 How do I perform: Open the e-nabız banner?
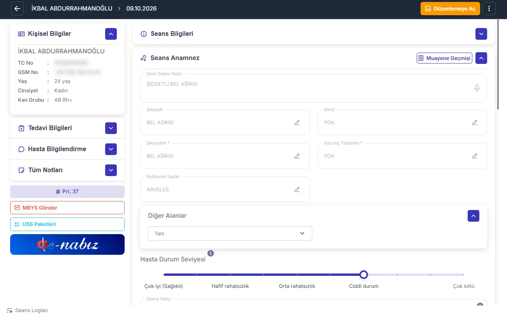(x=67, y=244)
